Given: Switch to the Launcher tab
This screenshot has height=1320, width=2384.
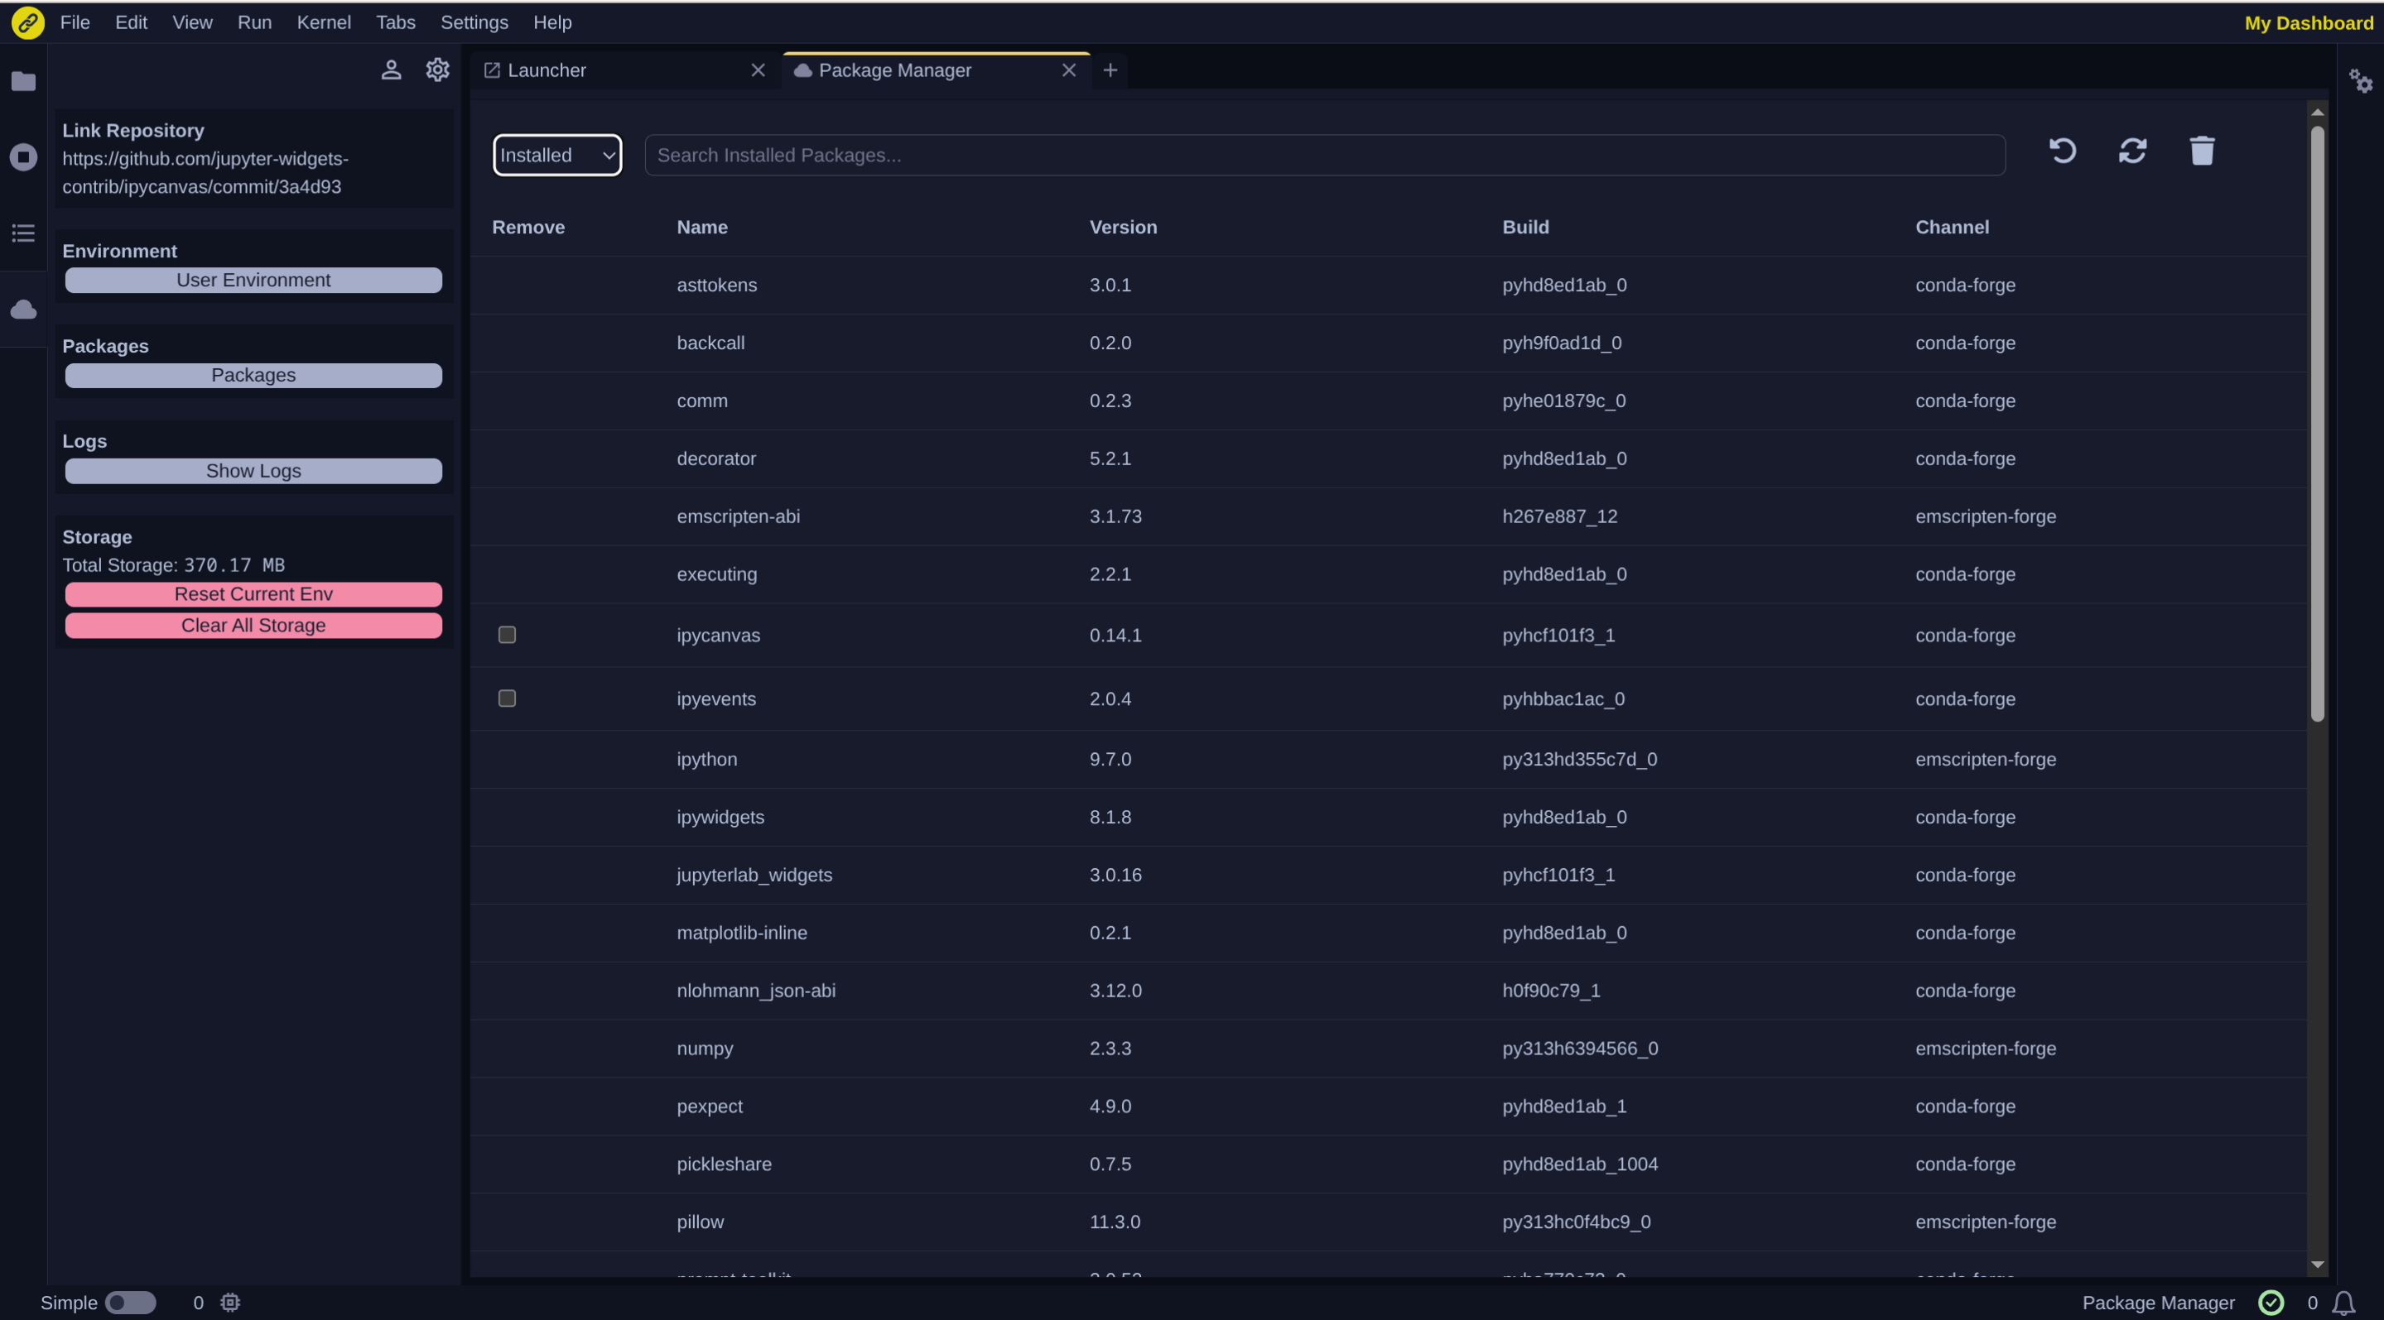Looking at the screenshot, I should coord(546,70).
